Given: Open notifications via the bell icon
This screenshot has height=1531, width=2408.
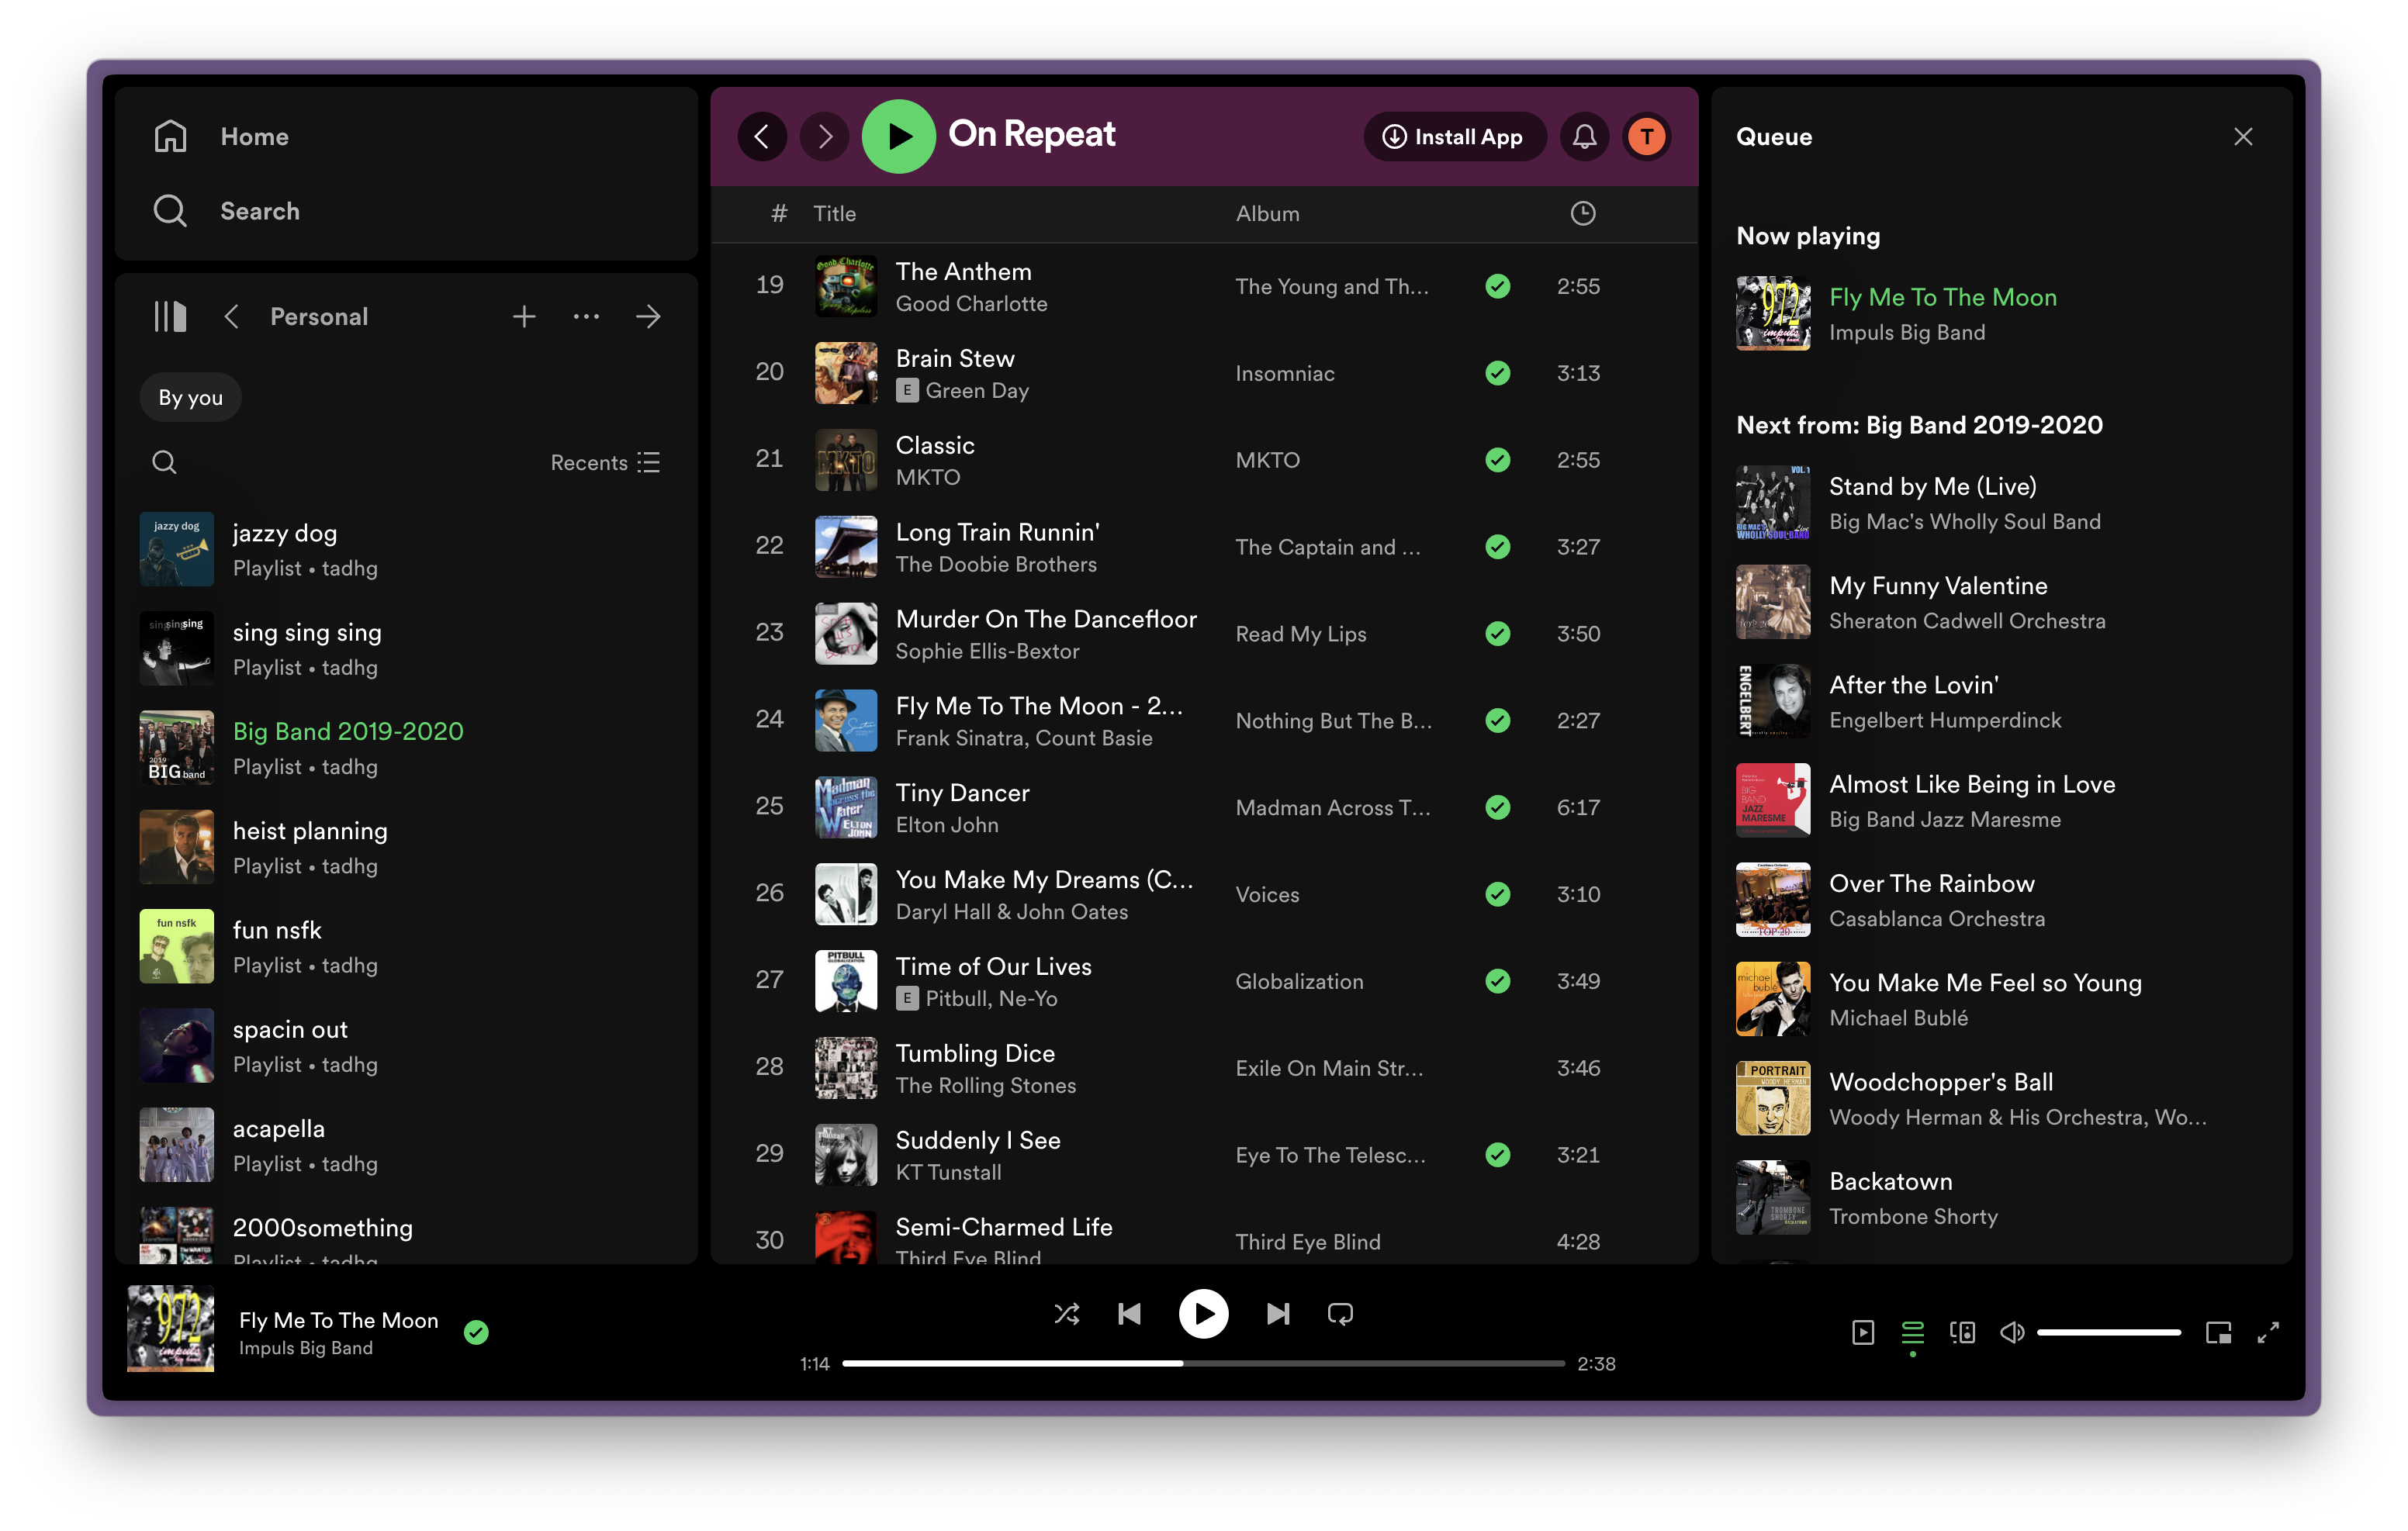Looking at the screenshot, I should click(x=1584, y=136).
